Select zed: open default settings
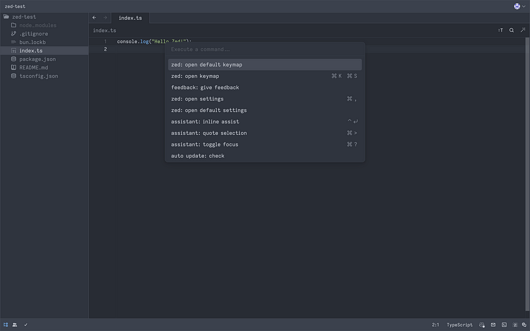 265,110
